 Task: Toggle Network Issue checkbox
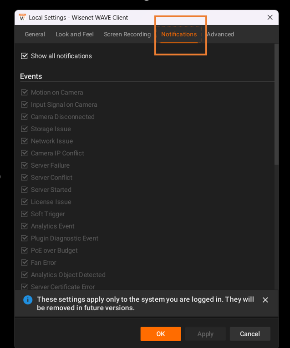tap(25, 141)
